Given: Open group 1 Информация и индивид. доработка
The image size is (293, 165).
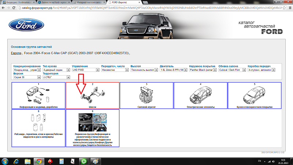Looking at the screenshot, I should click(x=38, y=95).
